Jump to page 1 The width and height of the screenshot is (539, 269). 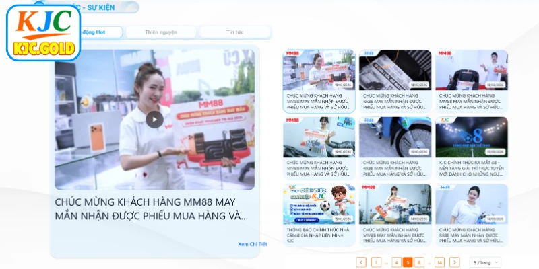377,262
